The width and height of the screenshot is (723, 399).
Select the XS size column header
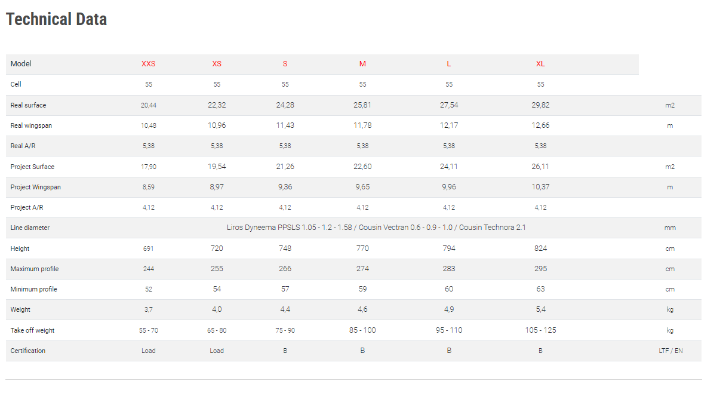point(217,64)
